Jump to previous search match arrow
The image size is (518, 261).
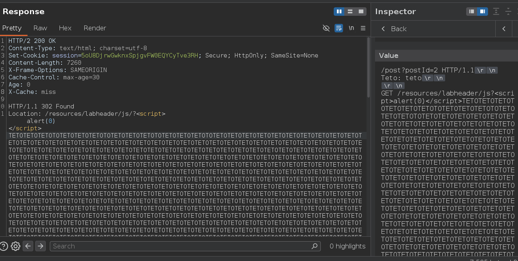(28, 246)
